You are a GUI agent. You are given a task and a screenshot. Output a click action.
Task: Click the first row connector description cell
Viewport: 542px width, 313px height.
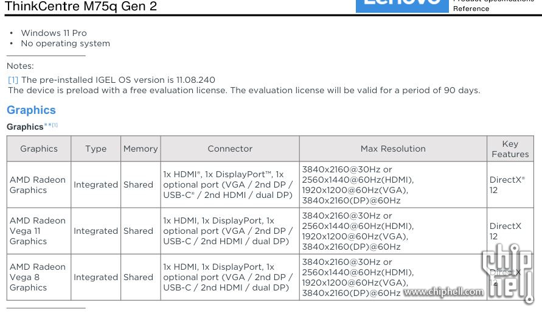(230, 185)
